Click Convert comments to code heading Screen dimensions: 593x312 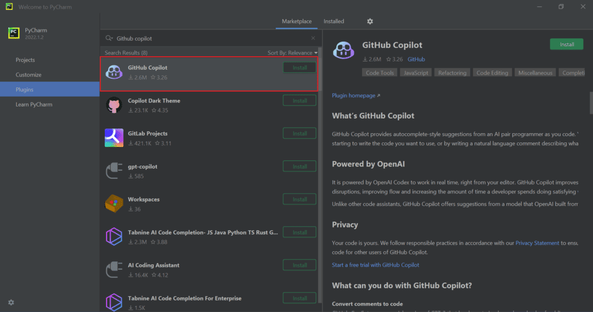pyautogui.click(x=367, y=304)
